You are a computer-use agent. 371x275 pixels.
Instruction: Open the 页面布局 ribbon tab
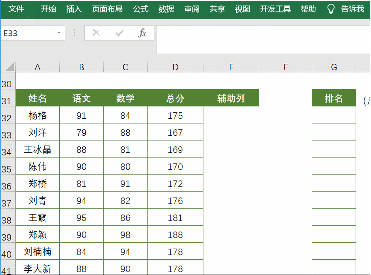pos(107,9)
